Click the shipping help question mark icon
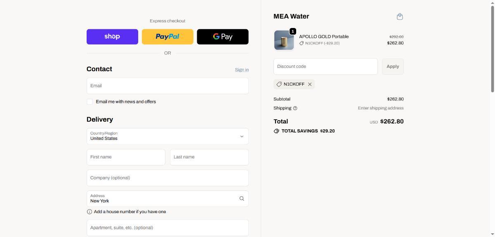 295,108
